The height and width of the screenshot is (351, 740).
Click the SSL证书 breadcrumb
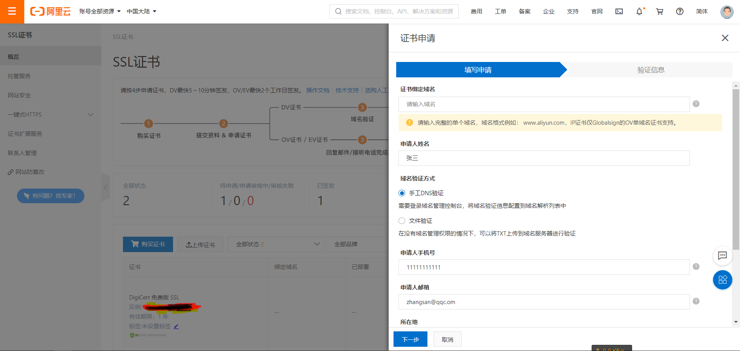pos(123,37)
